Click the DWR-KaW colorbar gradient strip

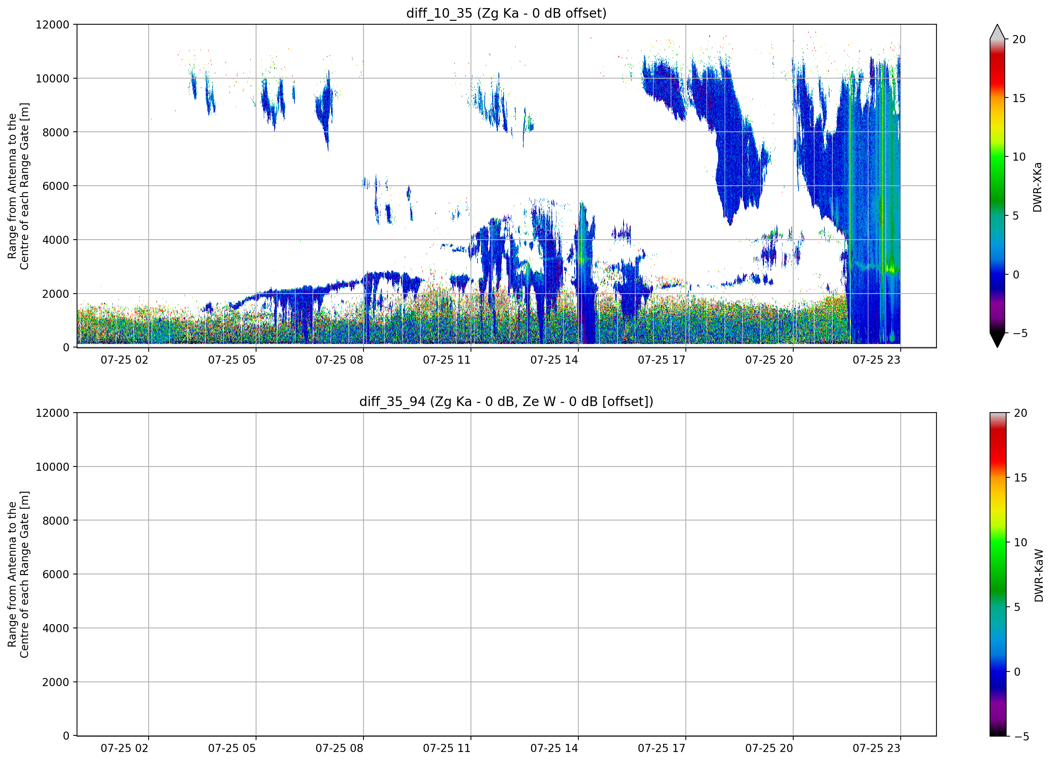click(x=998, y=574)
